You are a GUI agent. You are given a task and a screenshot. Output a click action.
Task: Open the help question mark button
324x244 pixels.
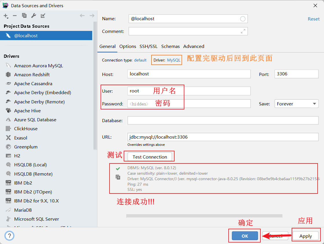point(9,236)
